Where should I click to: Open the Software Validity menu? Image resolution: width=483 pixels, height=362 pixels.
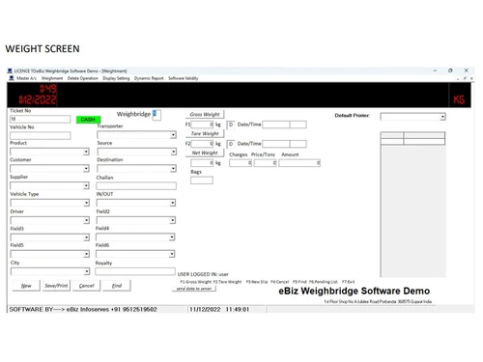tap(184, 78)
